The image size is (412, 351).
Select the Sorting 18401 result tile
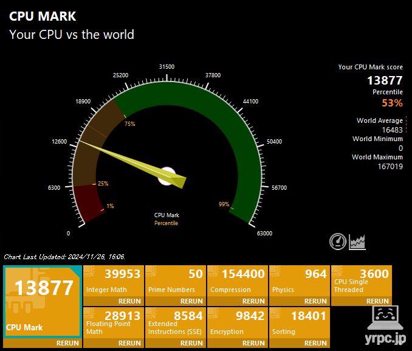[x=299, y=322]
